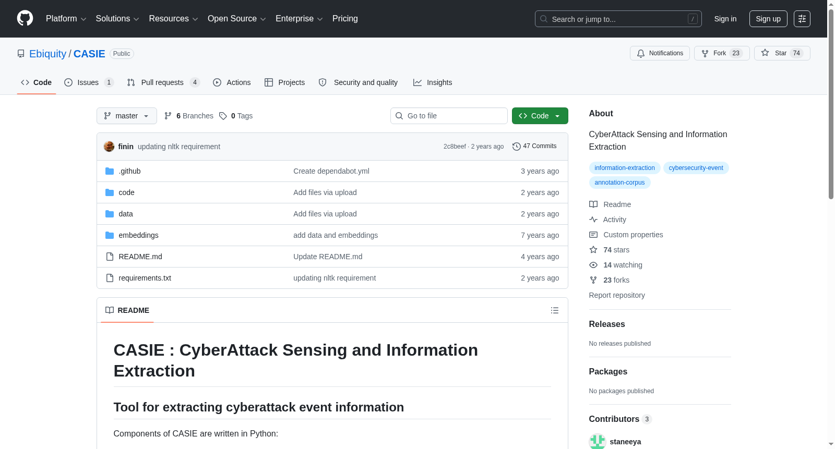Screen dimensions: 835x449
Task: View the 47 Commits history
Action: pos(534,147)
